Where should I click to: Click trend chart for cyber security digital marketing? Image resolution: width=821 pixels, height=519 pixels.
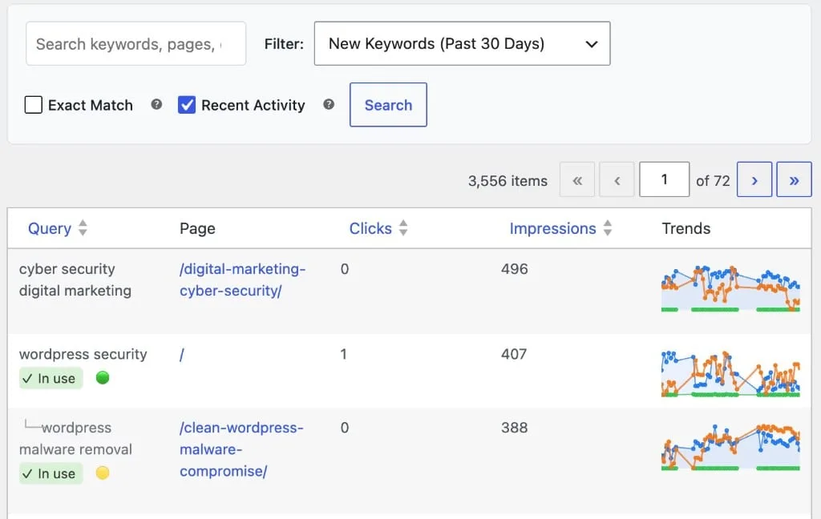click(730, 289)
